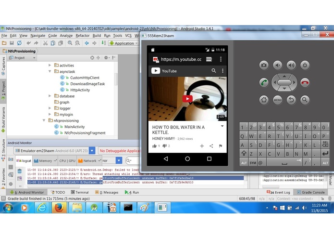The image size is (334, 238).
Task: Select MainActivity class in tree
Action: (x=74, y=127)
